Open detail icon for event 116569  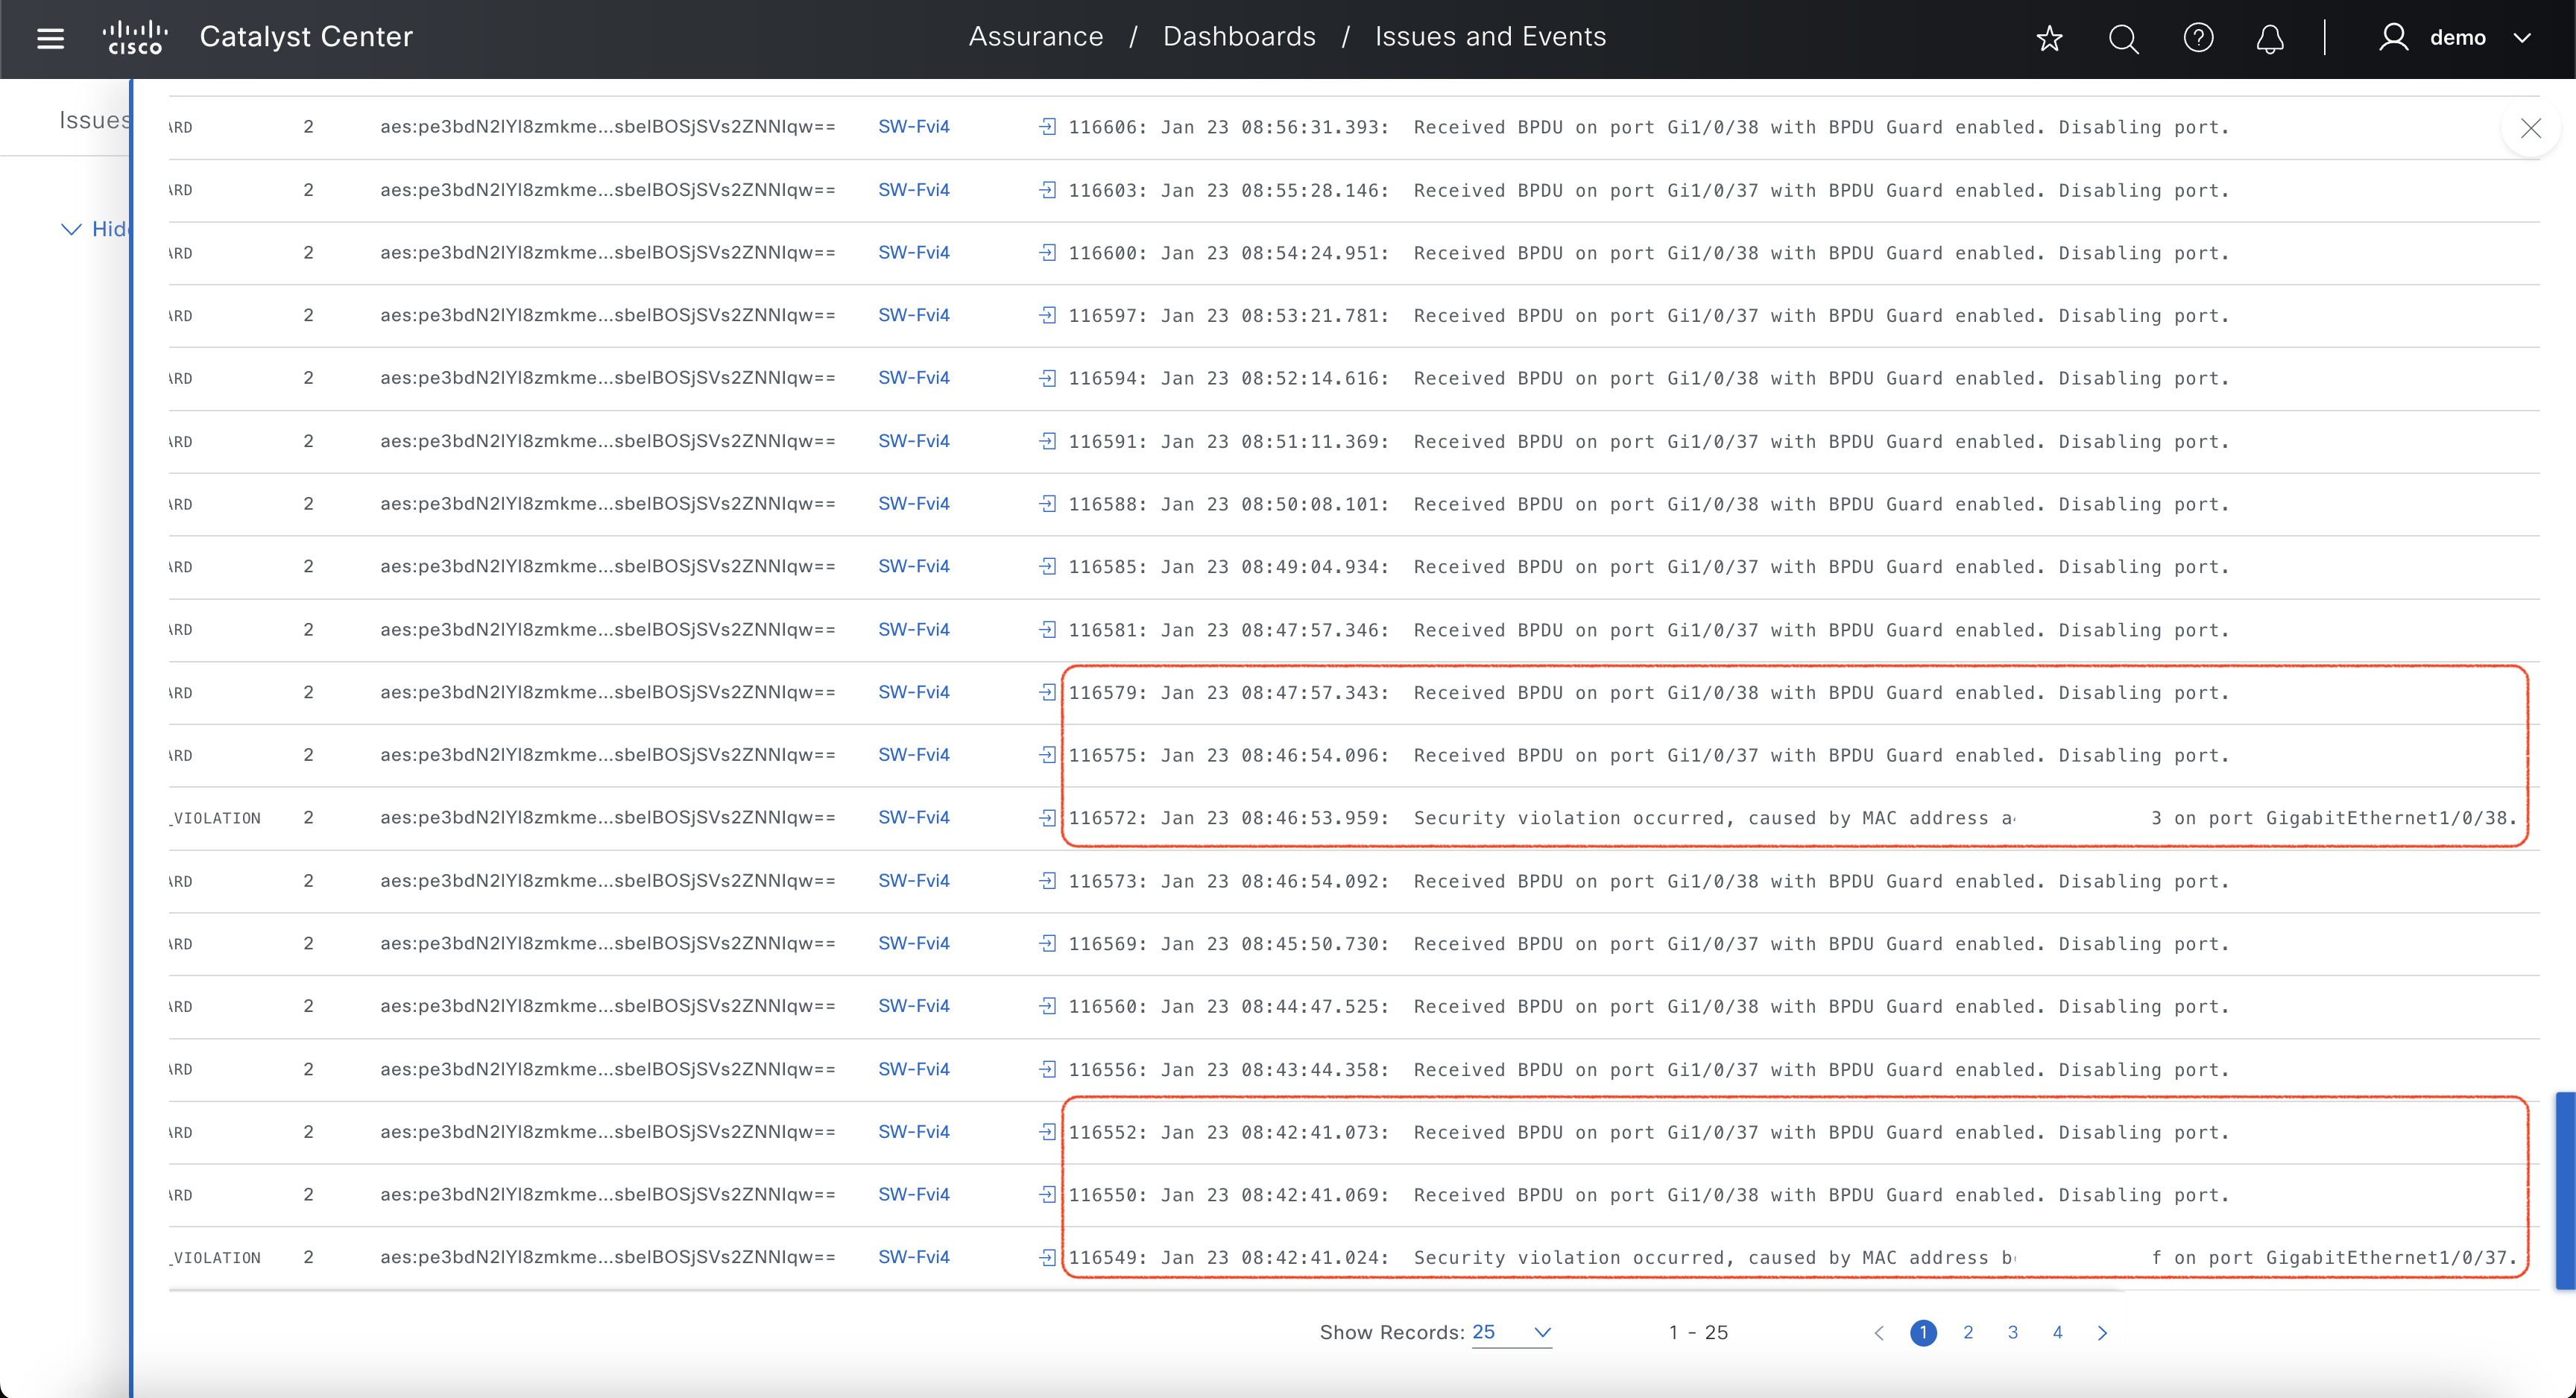click(1047, 943)
